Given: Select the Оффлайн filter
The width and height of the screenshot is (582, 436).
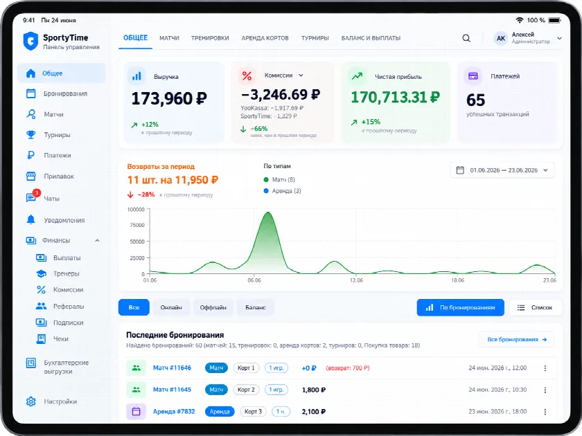Looking at the screenshot, I should [213, 307].
